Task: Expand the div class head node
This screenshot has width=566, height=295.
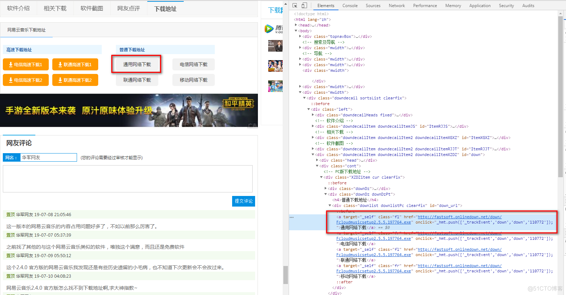Action: (x=317, y=160)
